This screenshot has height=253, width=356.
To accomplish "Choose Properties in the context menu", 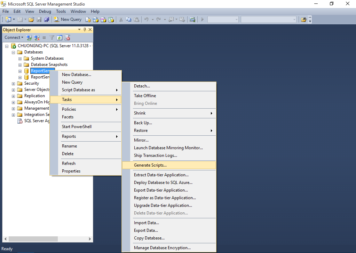I will (86, 171).
